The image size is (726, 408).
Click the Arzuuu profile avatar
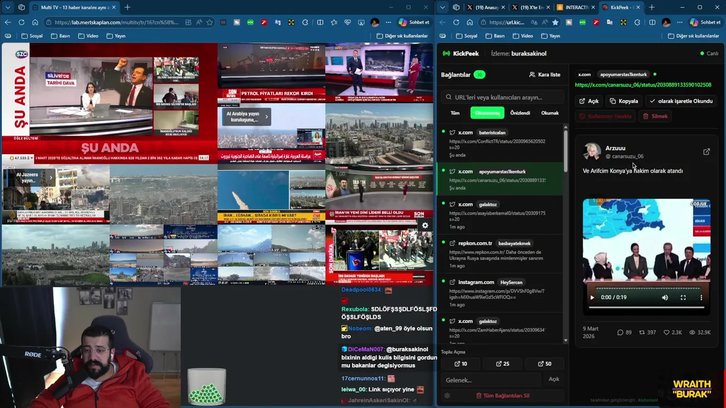pos(592,151)
